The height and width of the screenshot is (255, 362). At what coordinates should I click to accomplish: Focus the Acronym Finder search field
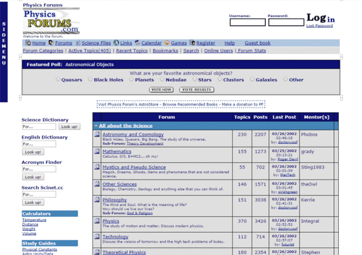tap(39, 169)
